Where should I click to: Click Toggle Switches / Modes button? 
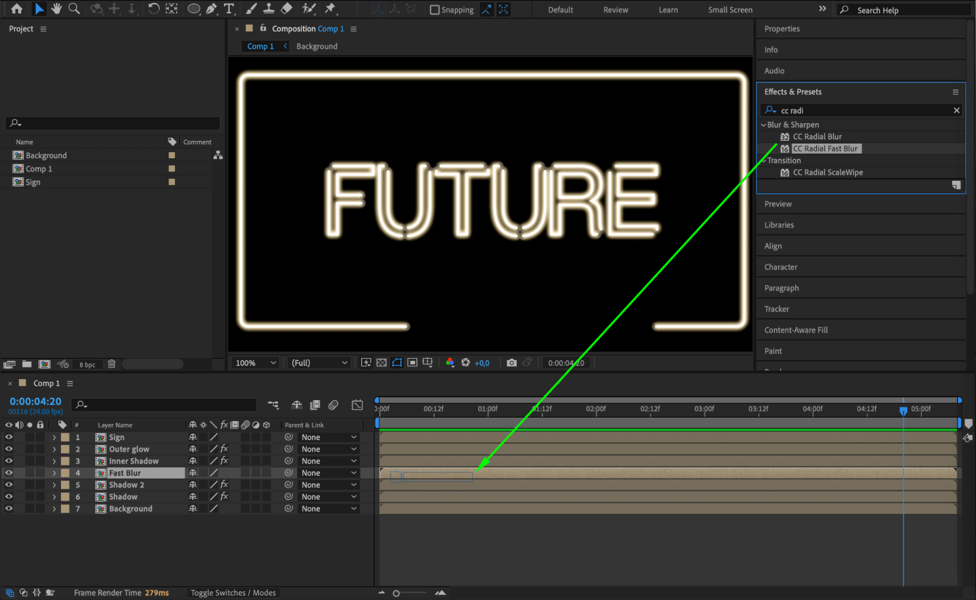[233, 593]
